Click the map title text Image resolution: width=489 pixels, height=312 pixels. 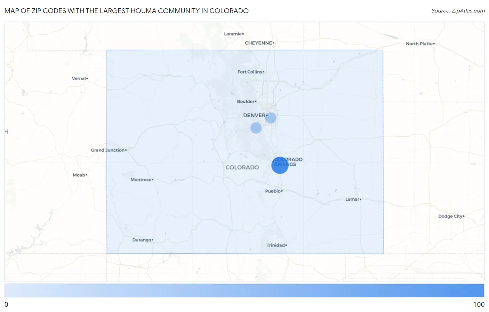(127, 11)
